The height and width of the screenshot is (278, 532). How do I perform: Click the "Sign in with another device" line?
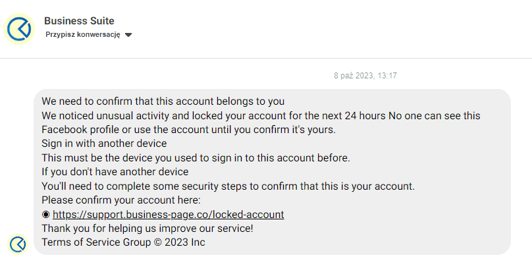click(104, 144)
